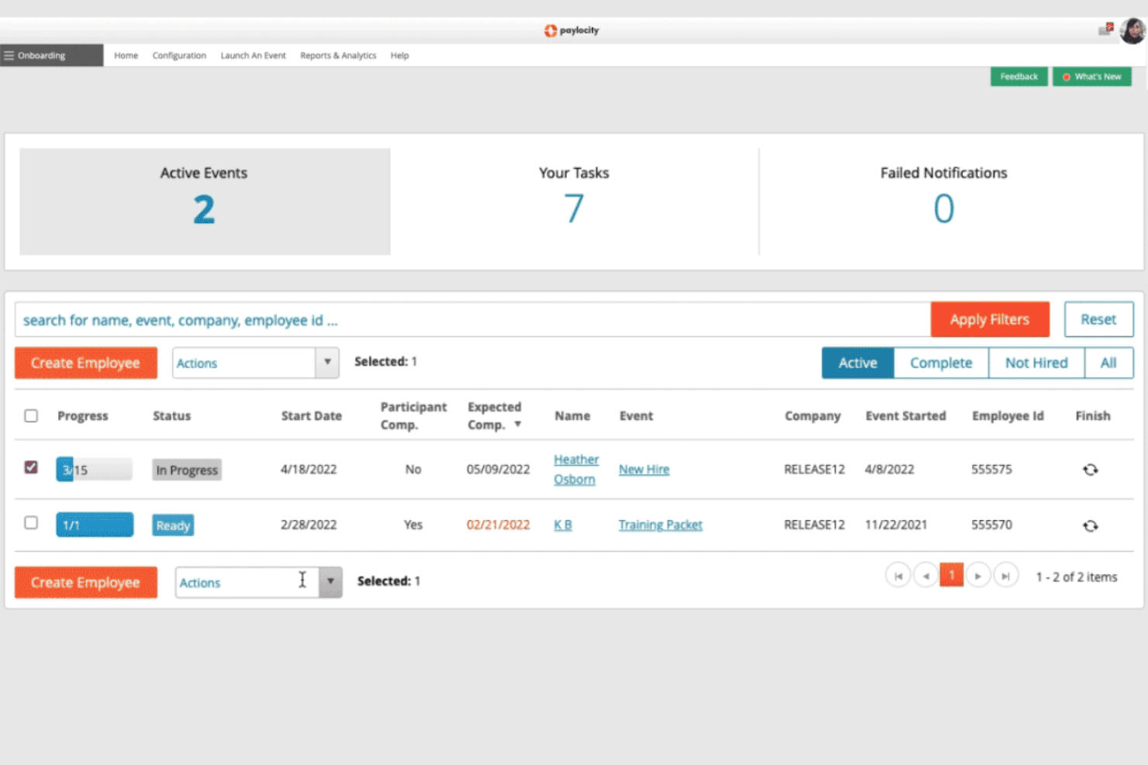The height and width of the screenshot is (765, 1148).
Task: Switch to the Complete filter tab
Action: [941, 363]
